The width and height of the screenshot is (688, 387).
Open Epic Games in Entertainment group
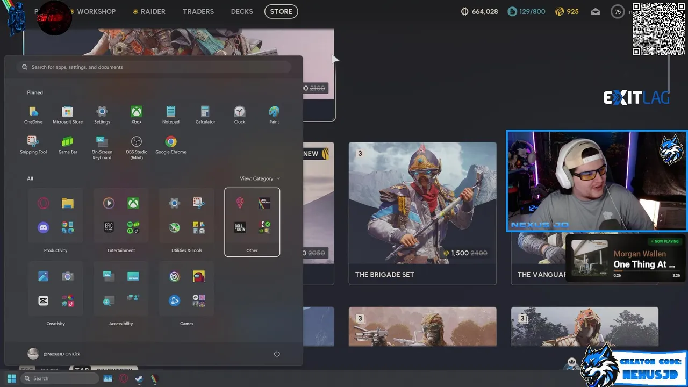[x=109, y=227]
